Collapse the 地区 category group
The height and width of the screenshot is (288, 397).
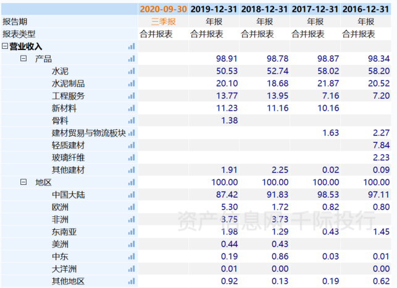coord(23,182)
